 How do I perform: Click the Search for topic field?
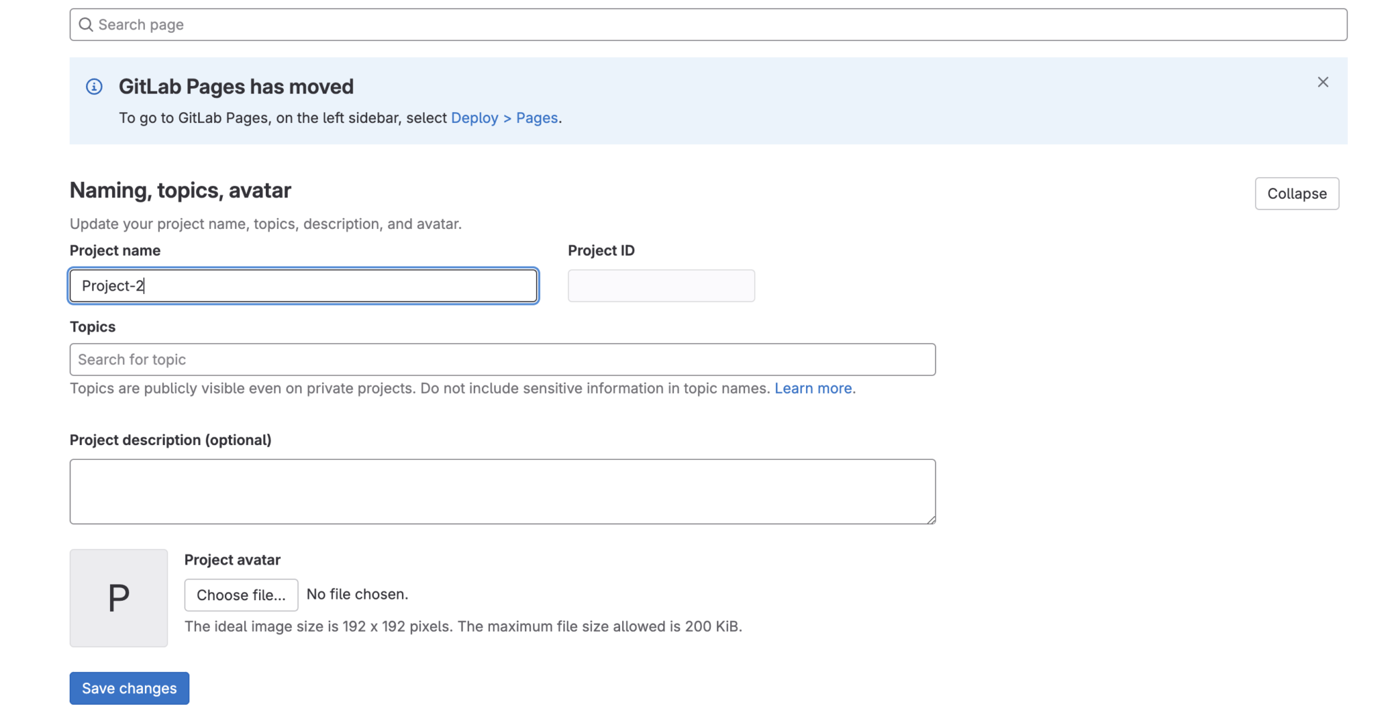[502, 359]
